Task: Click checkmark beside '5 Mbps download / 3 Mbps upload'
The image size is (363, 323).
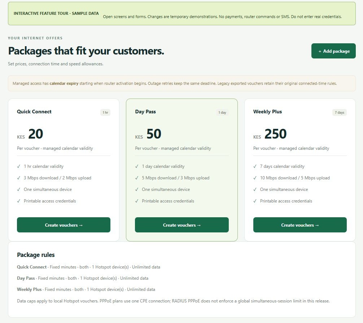Action: click(x=137, y=178)
